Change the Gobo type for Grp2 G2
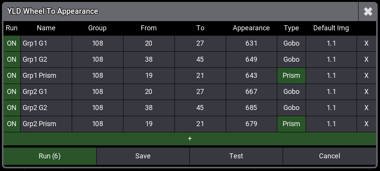This screenshot has width=380, height=171. point(291,108)
